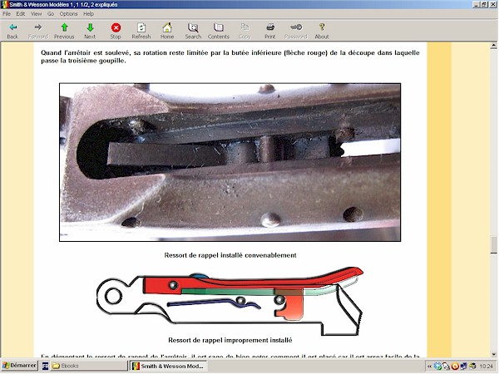The image size is (499, 374).
Task: Click the Back navigation arrow icon
Action: (12, 27)
